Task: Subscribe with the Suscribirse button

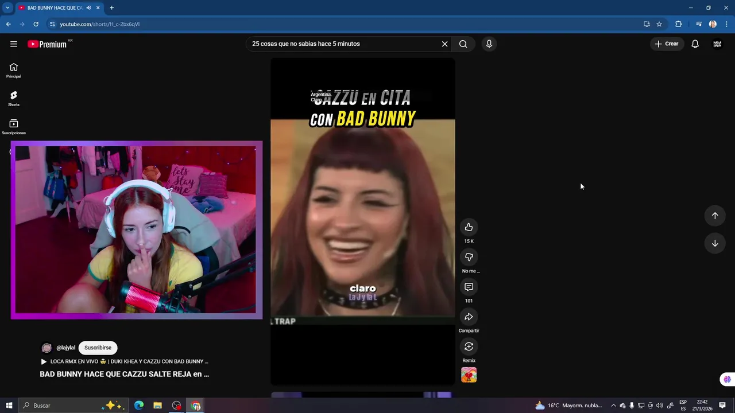Action: pyautogui.click(x=98, y=348)
